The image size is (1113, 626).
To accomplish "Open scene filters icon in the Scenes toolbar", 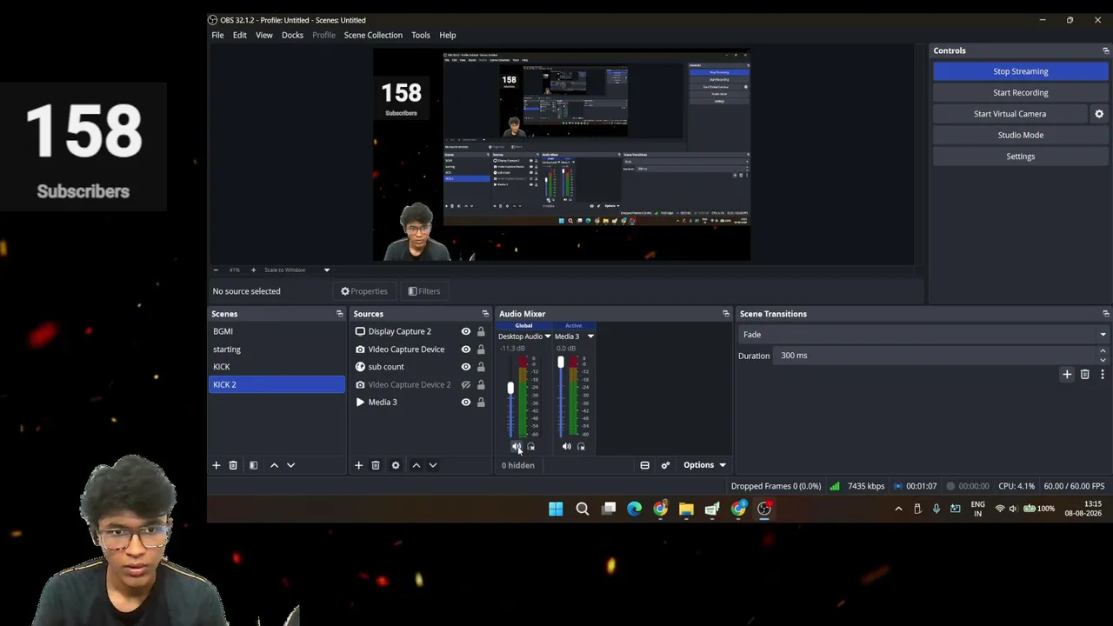I will [253, 465].
